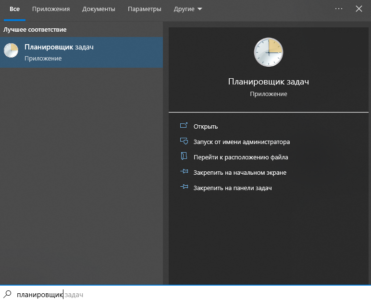
Task: Select the Все search tab
Action: point(14,9)
